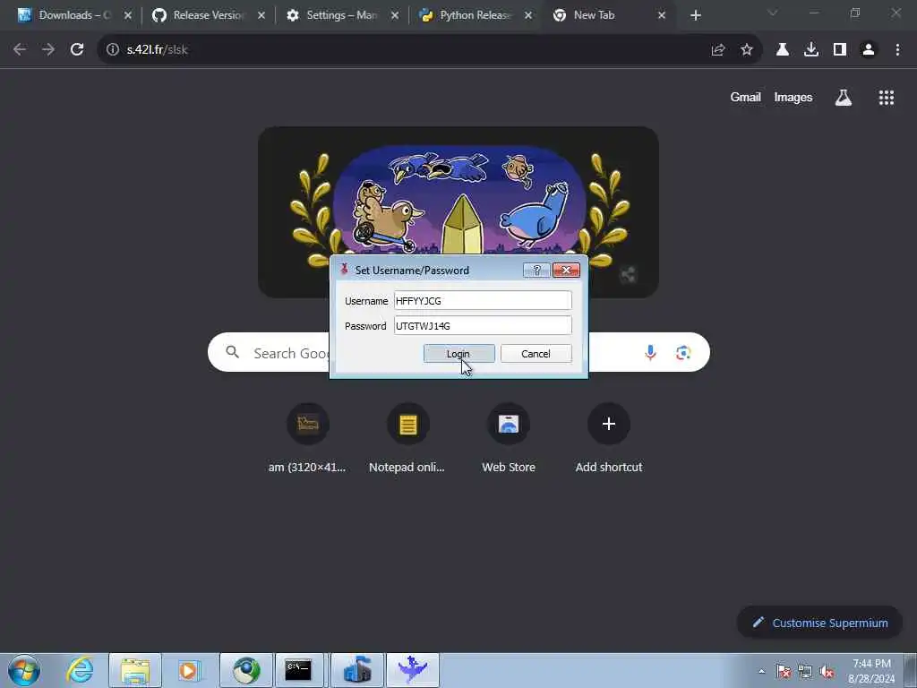Open the profile avatar icon

pyautogui.click(x=869, y=50)
